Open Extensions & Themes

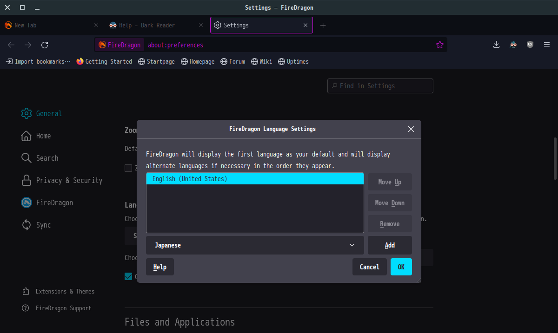[59, 291]
